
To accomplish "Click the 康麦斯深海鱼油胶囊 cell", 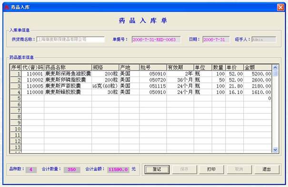I will 68,74.
